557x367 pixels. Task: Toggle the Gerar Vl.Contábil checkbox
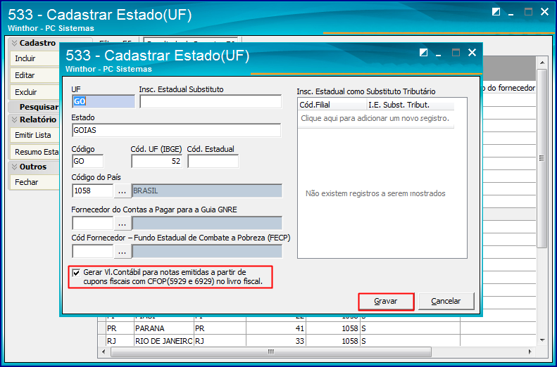(76, 273)
